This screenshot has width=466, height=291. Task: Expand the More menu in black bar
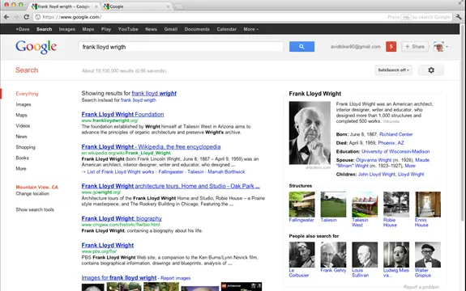pyautogui.click(x=251, y=29)
